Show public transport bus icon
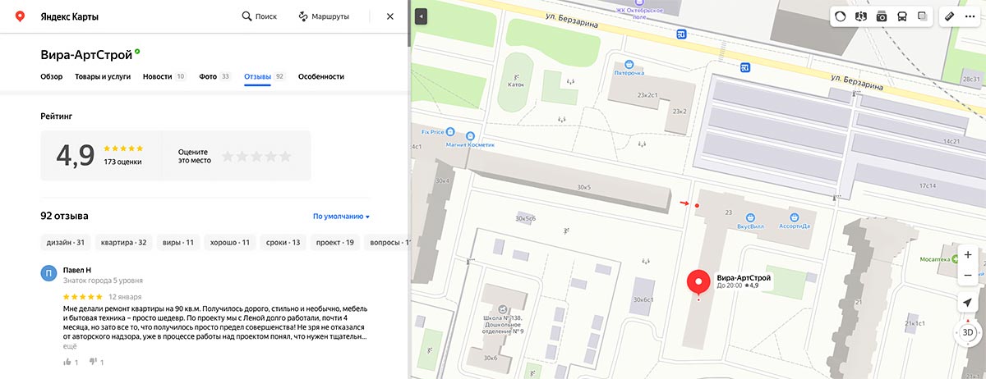This screenshot has height=379, width=986. tap(902, 16)
